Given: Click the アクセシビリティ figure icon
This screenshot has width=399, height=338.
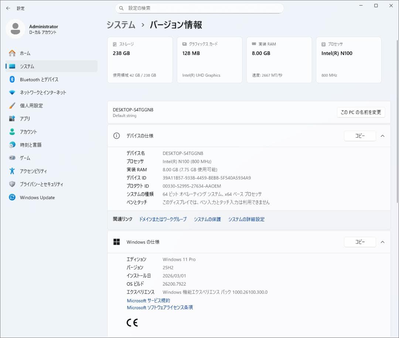Looking at the screenshot, I should pyautogui.click(x=12, y=171).
